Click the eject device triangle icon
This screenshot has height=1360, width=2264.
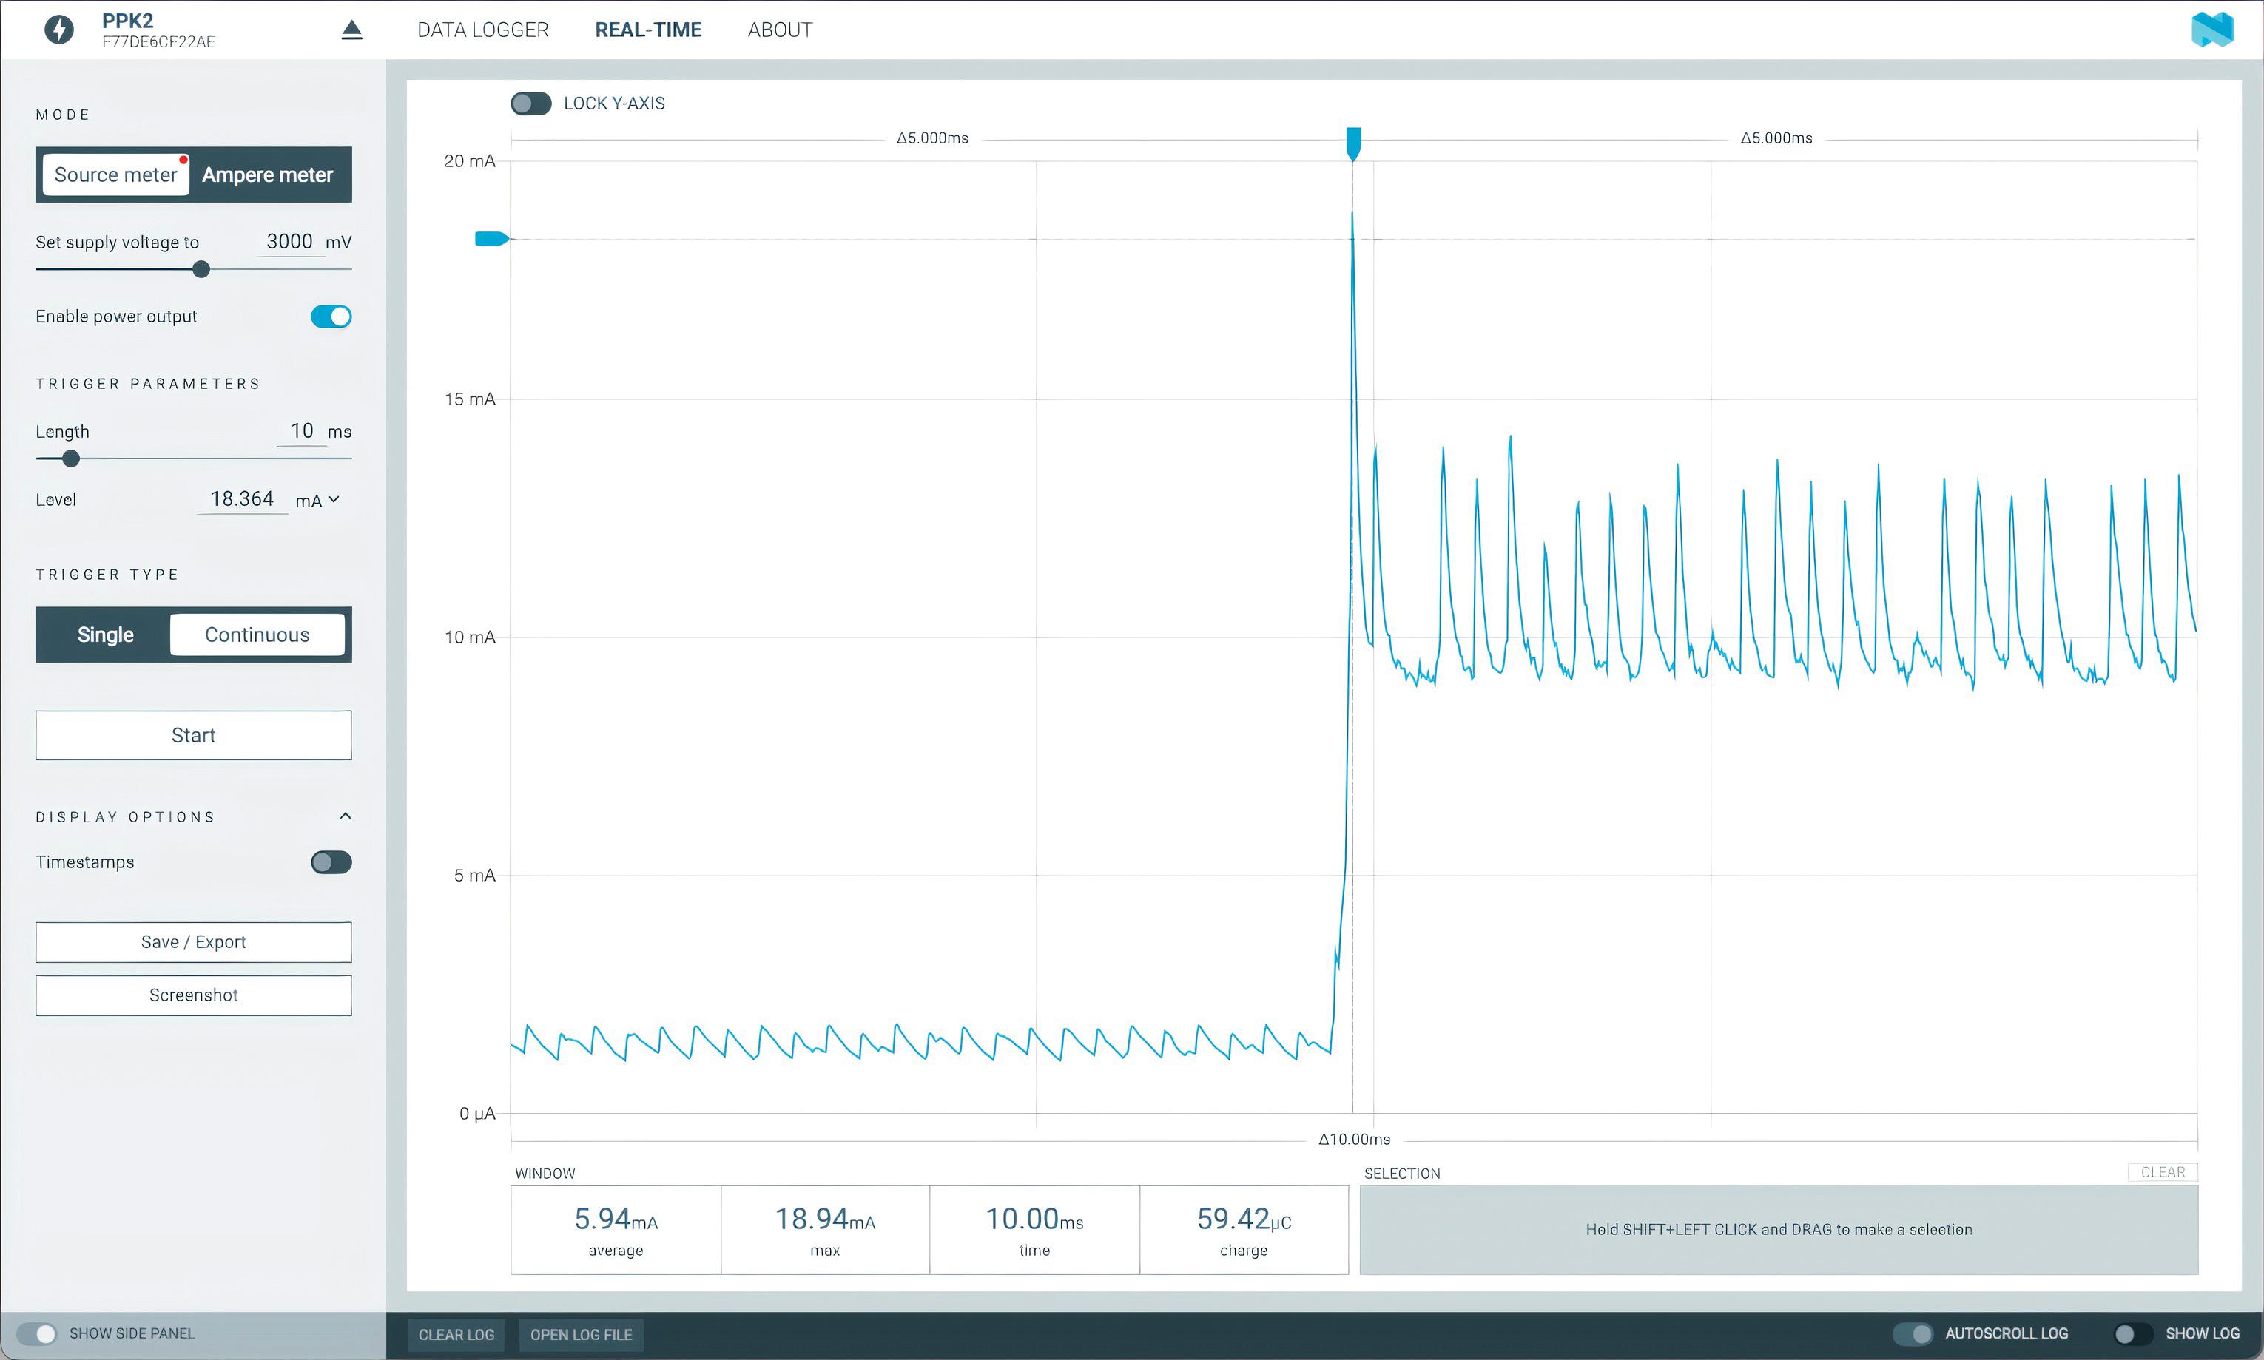click(x=352, y=30)
